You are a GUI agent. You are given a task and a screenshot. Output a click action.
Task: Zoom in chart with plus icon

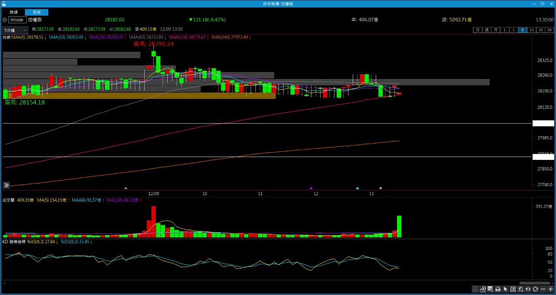tap(550, 289)
